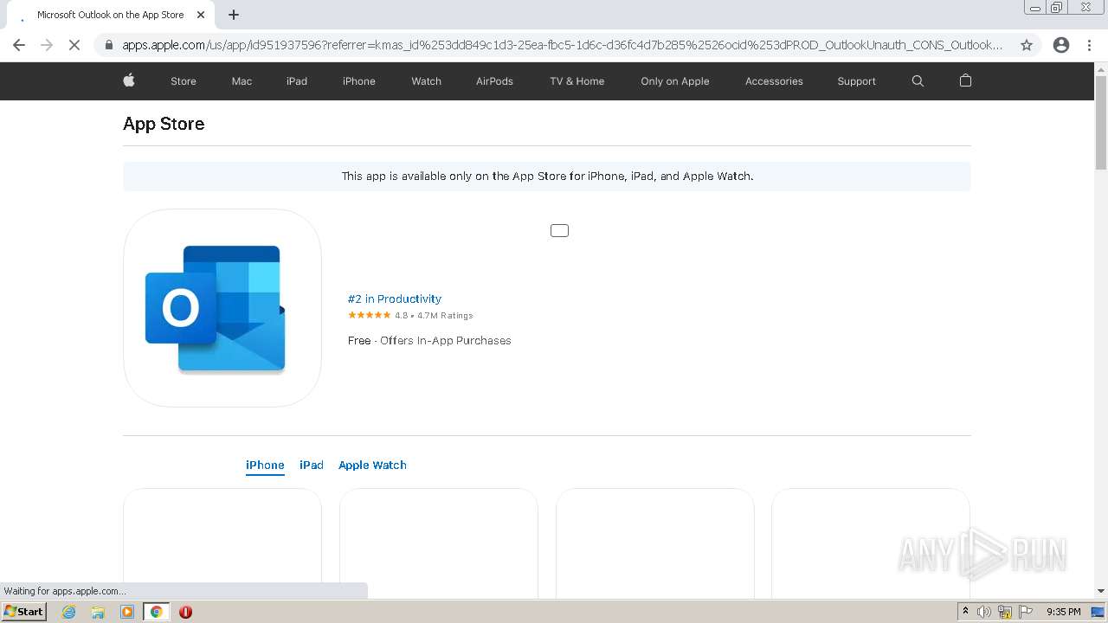Click the show desktop button at taskbar end

point(1098,612)
